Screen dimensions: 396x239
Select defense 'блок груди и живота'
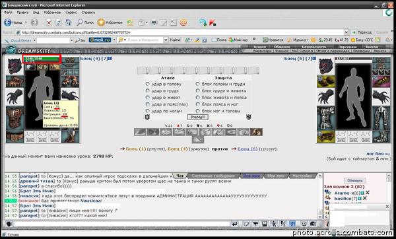(197, 90)
